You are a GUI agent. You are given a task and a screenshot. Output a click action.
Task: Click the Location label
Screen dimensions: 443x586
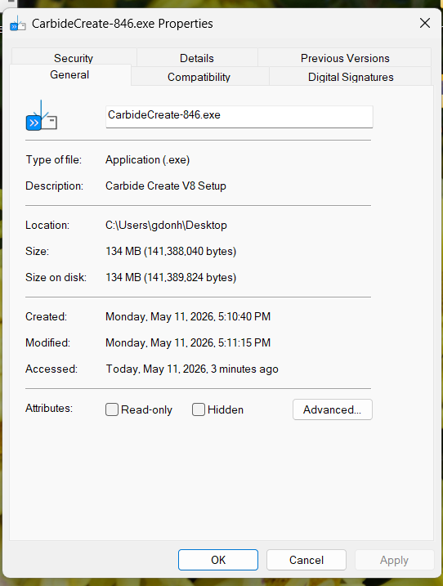point(47,226)
